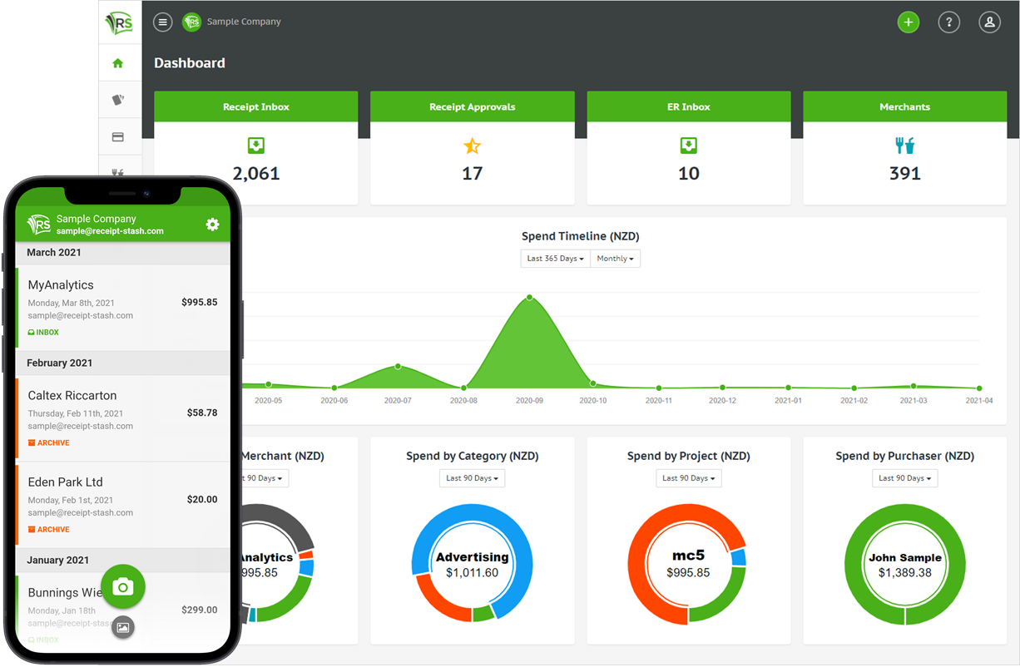Click the 2020-09 peak point on timeline
Viewport: 1020px width, 667px height.
pyautogui.click(x=529, y=297)
